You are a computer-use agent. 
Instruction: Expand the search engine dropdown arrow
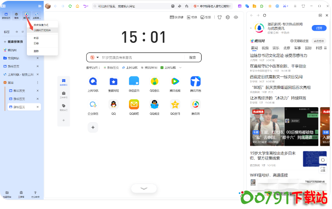pyautogui.click(x=97, y=58)
